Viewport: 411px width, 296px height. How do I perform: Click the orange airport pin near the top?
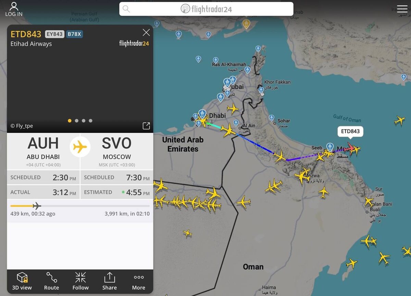pyautogui.click(x=246, y=24)
